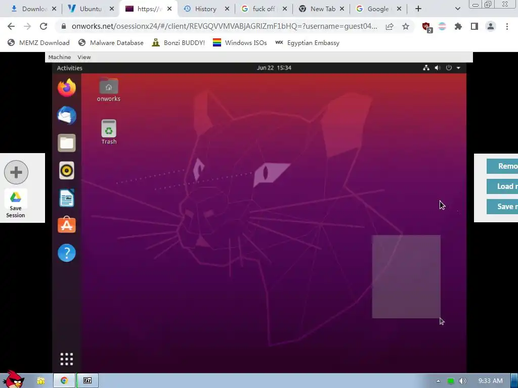
Task: Close the History tab
Action: point(227,9)
